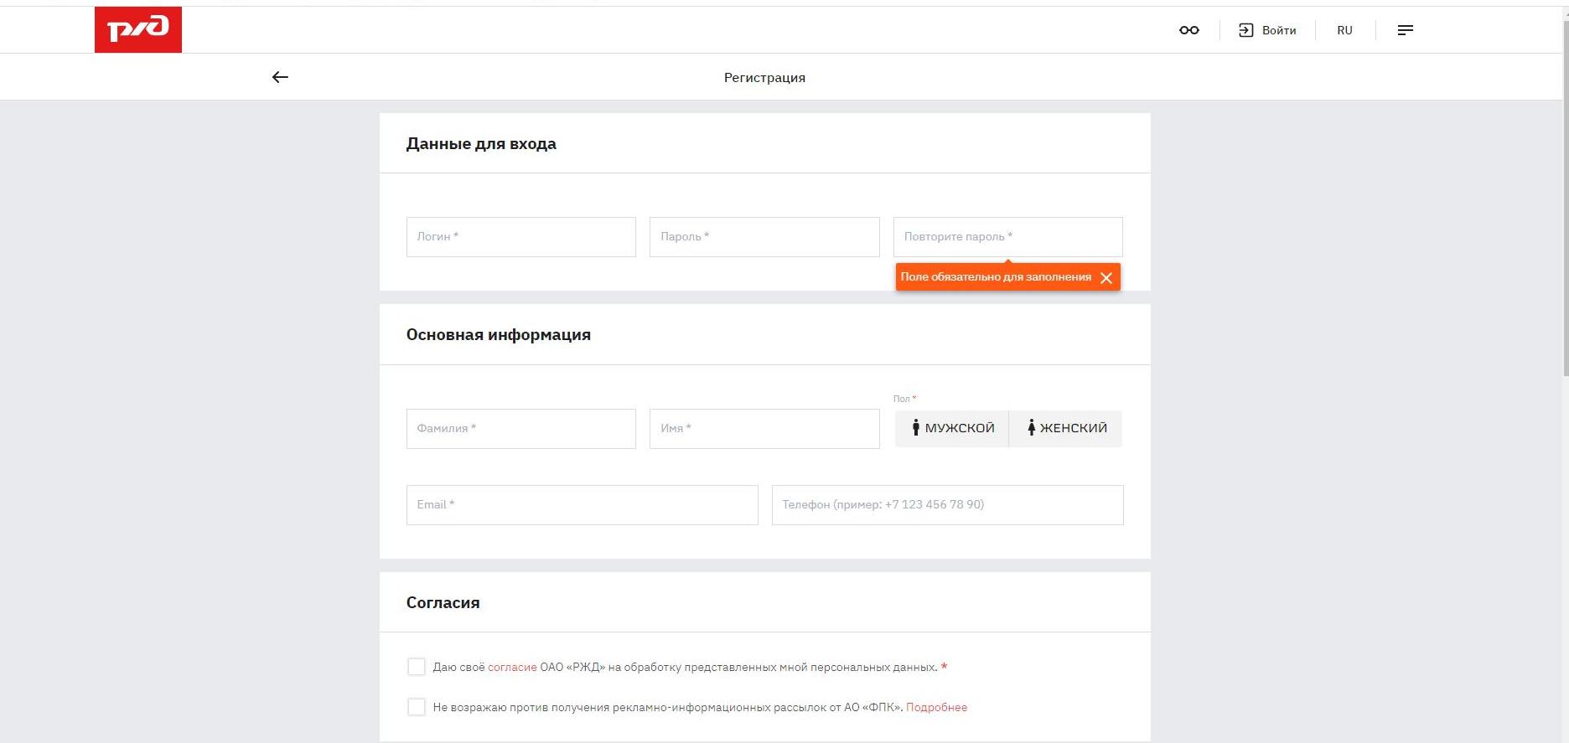Click the Основная информация heading

[x=499, y=335]
